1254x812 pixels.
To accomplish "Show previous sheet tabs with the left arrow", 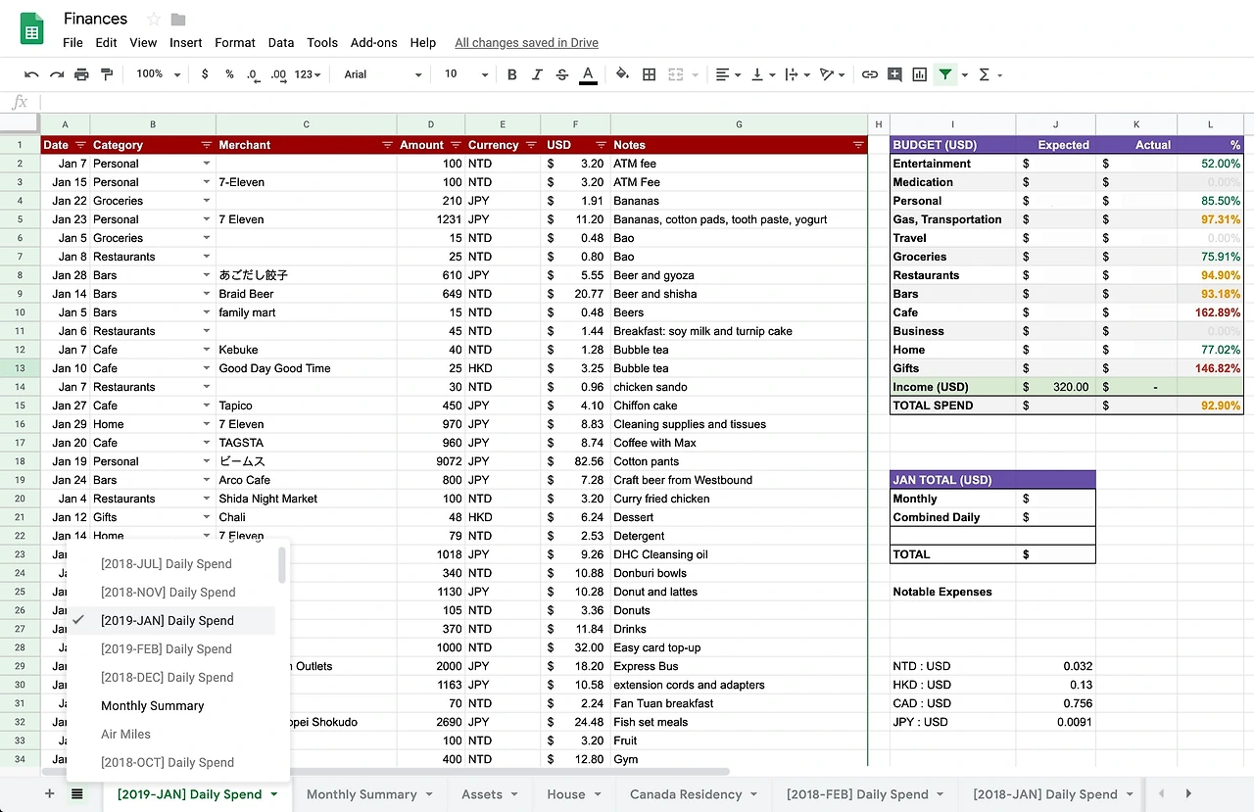I will click(1161, 794).
